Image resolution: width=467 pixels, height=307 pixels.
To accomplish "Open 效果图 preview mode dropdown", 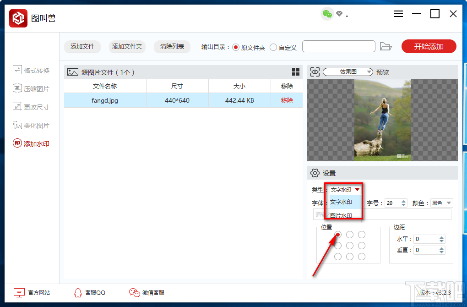I will point(348,72).
